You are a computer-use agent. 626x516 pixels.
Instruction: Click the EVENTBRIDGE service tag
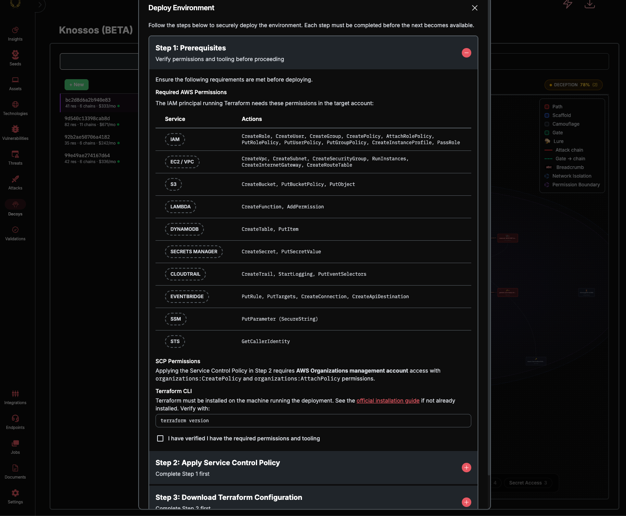187,297
